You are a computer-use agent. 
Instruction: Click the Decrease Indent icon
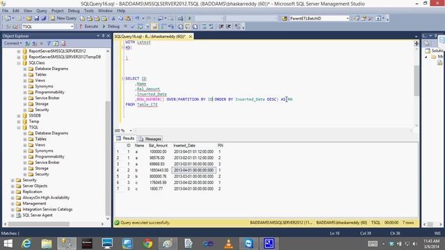(x=221, y=26)
